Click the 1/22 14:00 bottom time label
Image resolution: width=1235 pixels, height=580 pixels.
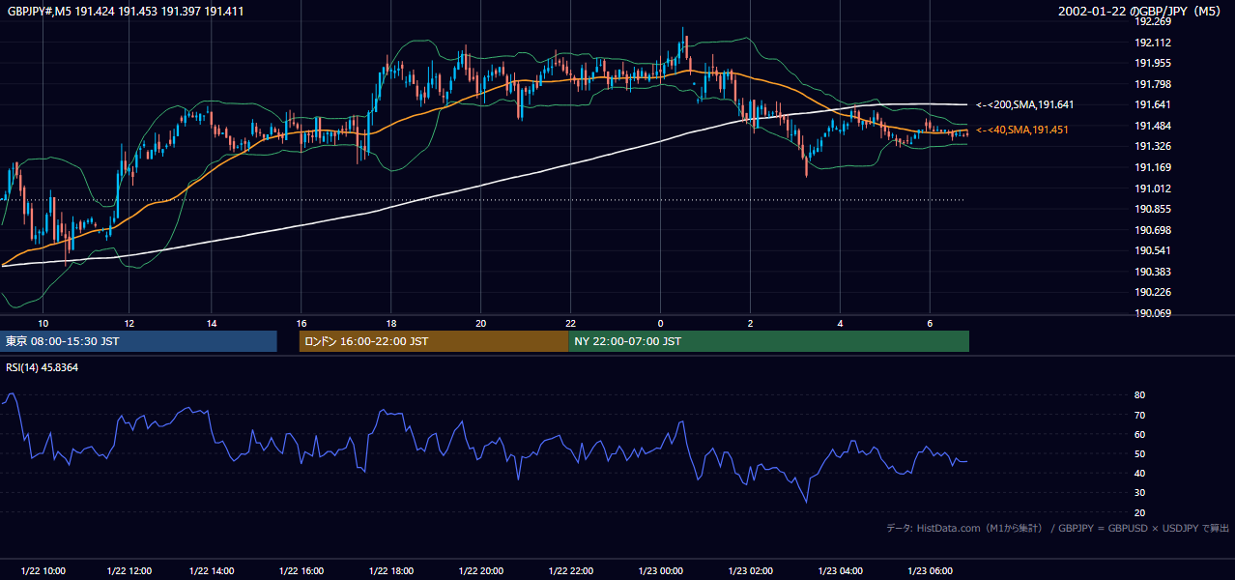point(212,571)
